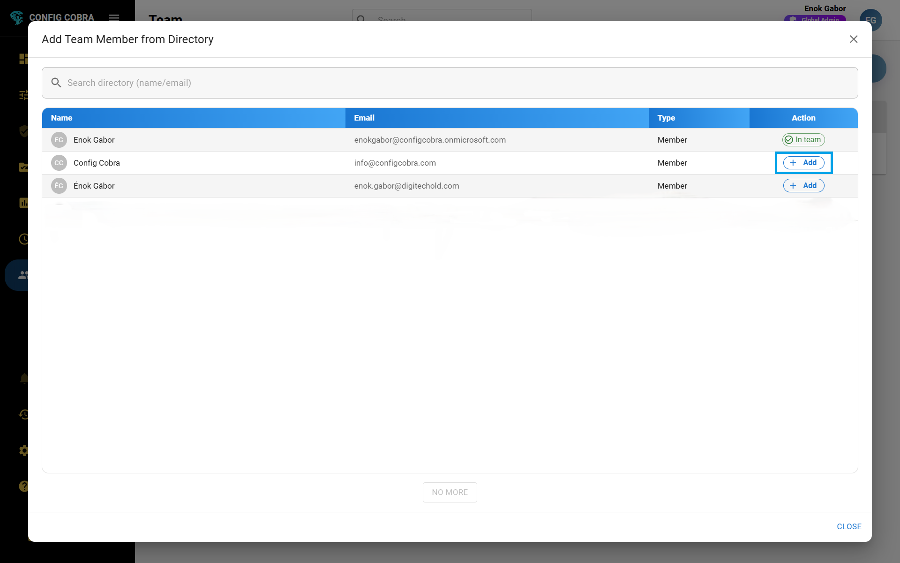Click the Search directory name/email field
Screen dimensions: 900x563
(x=450, y=83)
